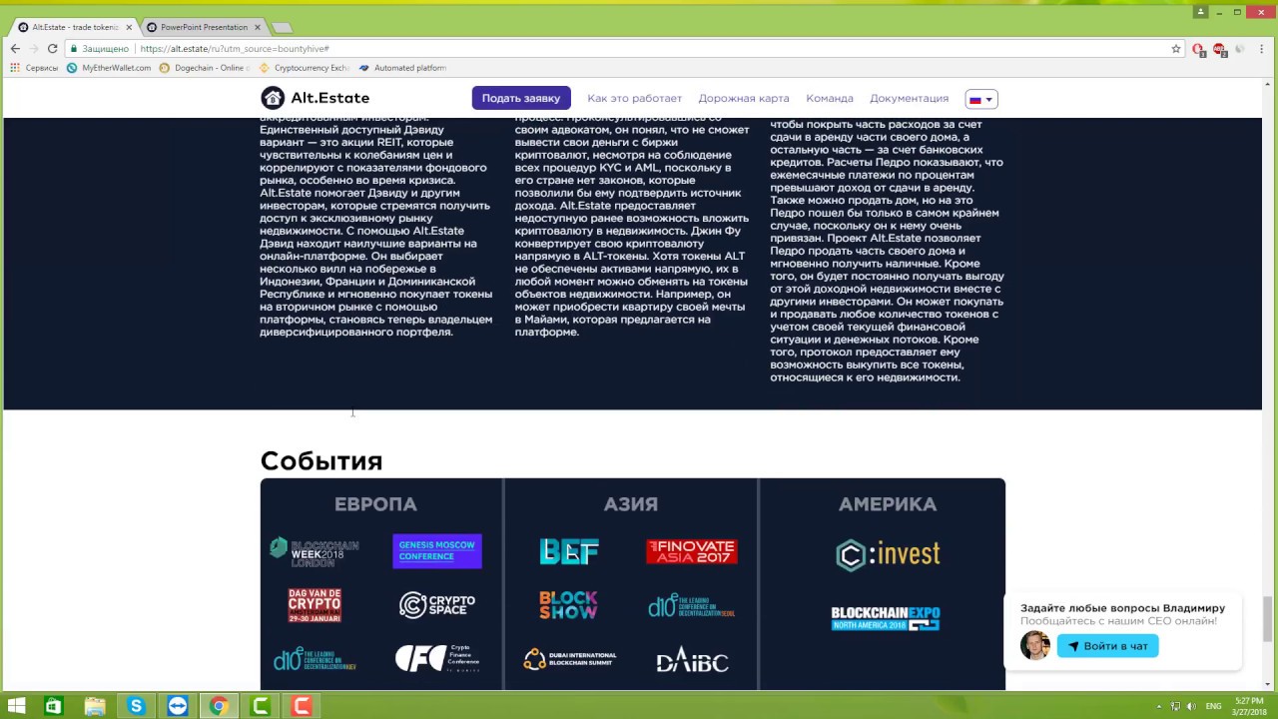
Task: Click the Европа region heading
Action: pyautogui.click(x=375, y=504)
